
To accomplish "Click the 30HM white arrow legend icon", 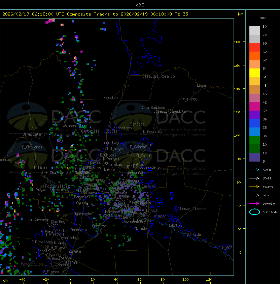I will [254, 178].
